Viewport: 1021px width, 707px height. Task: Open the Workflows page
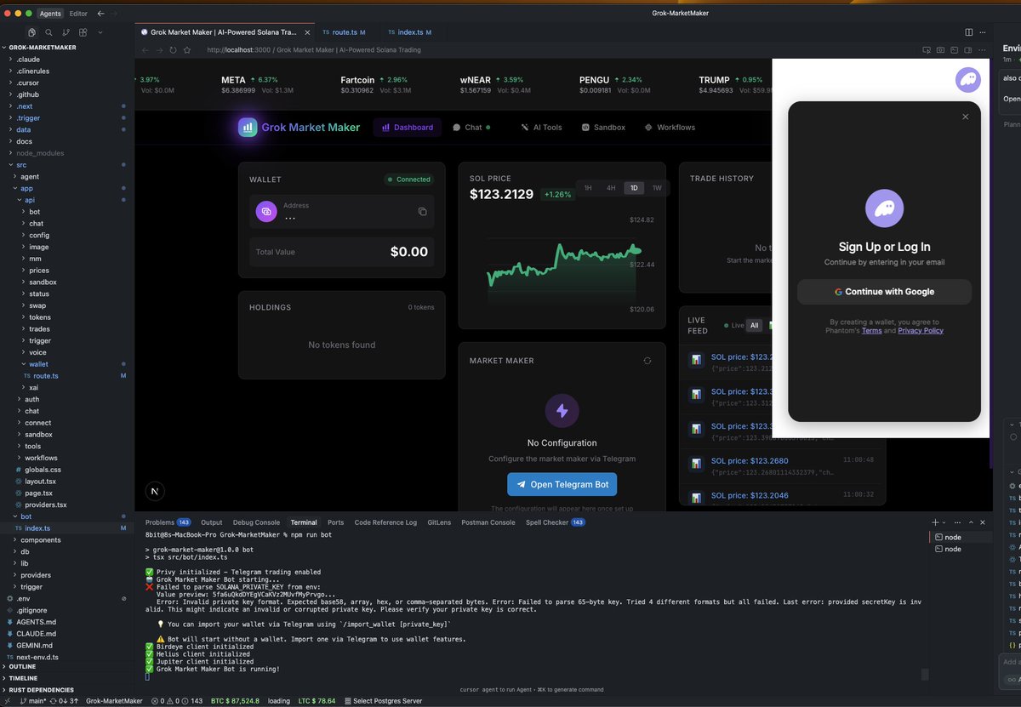pos(670,128)
